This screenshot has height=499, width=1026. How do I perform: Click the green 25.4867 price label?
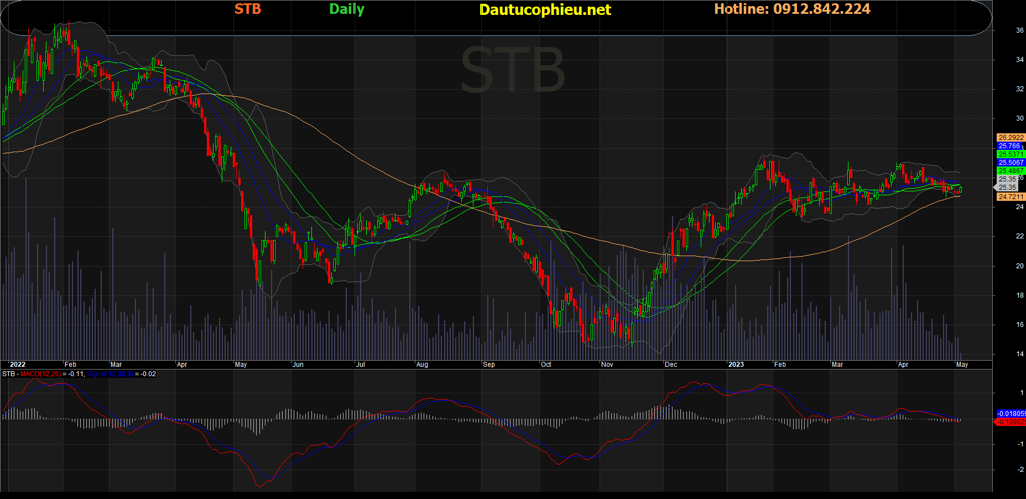[1011, 171]
